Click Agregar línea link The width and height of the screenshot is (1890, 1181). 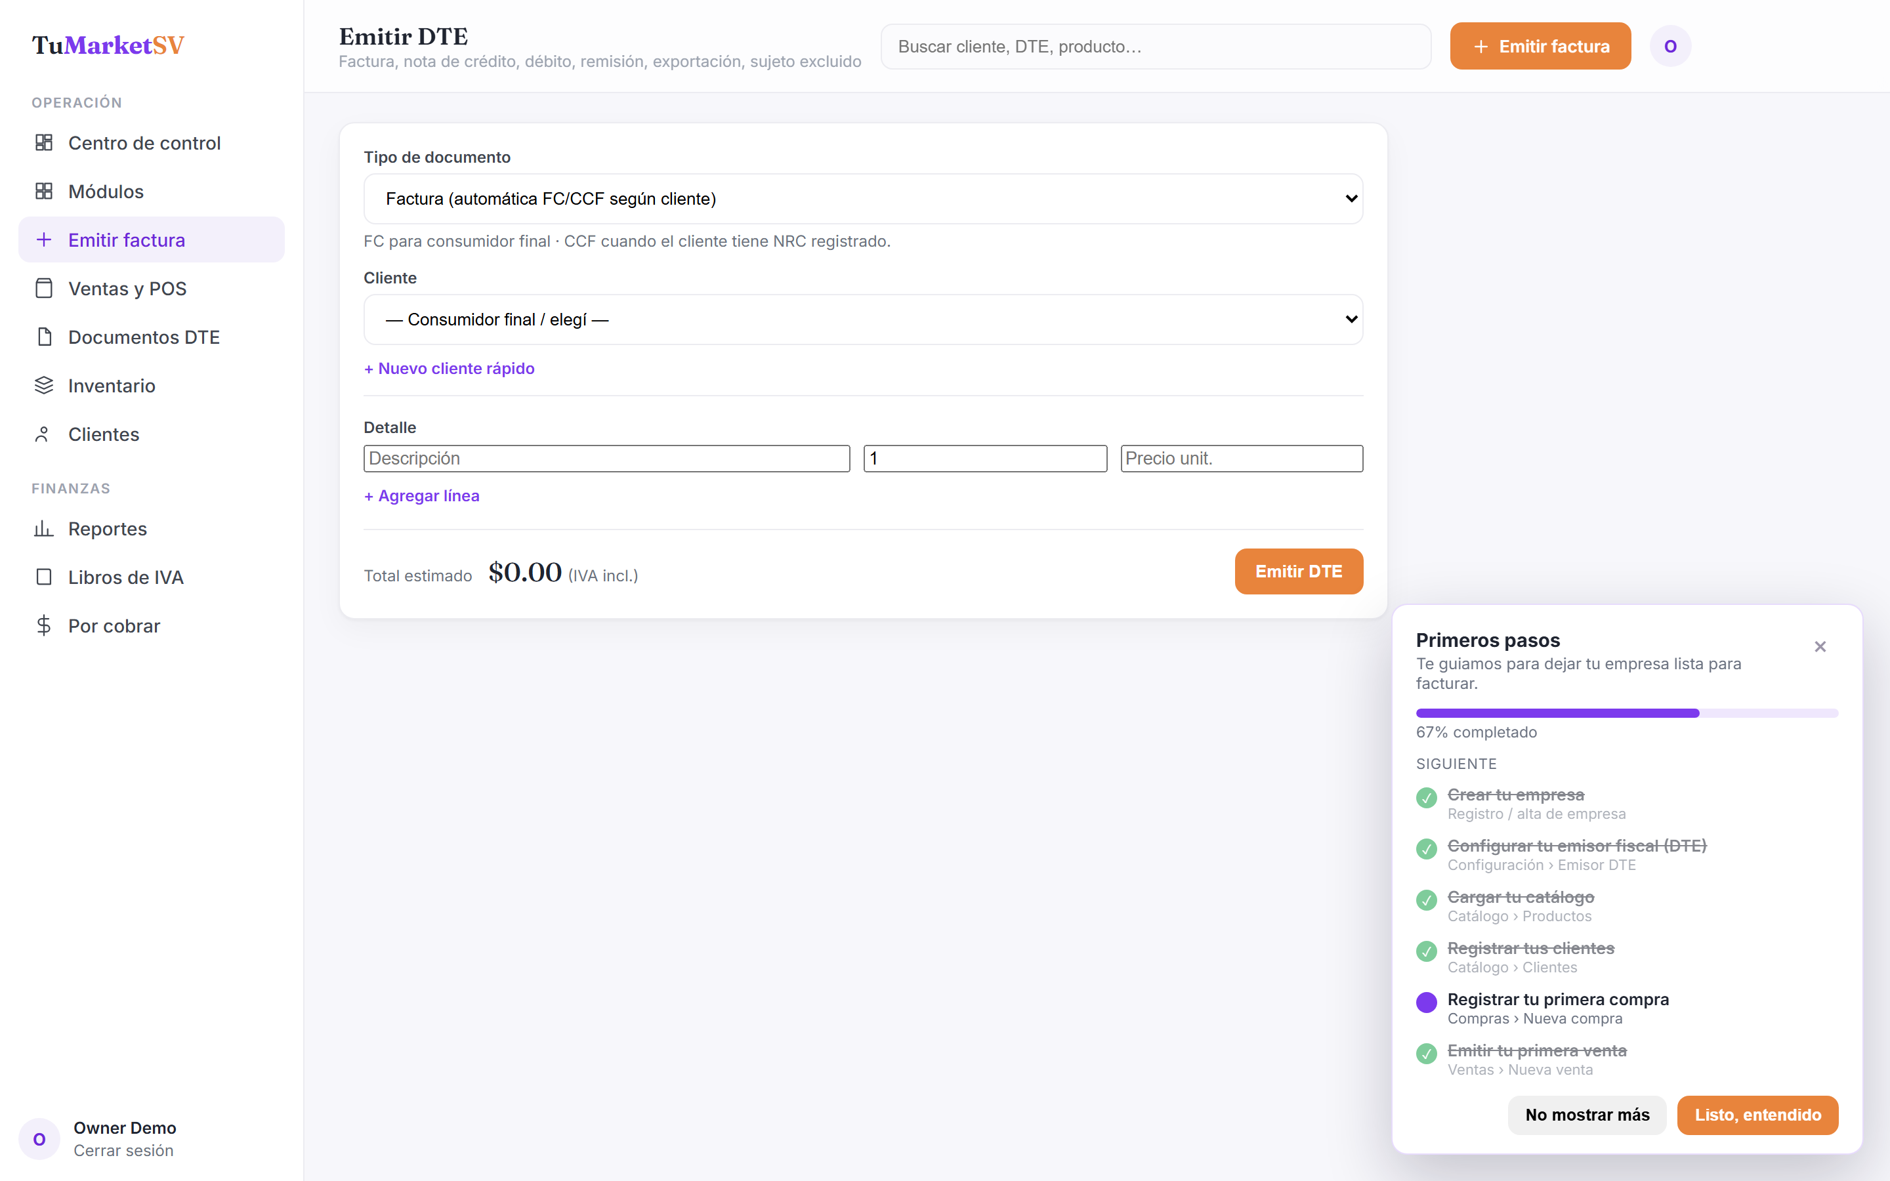pos(422,495)
